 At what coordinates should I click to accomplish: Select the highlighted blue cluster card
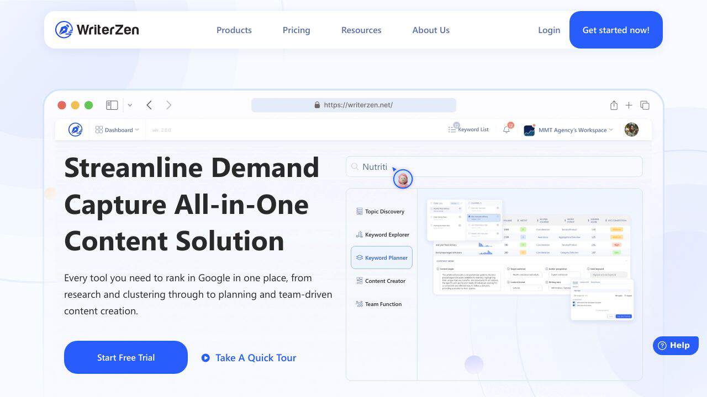pos(484,217)
